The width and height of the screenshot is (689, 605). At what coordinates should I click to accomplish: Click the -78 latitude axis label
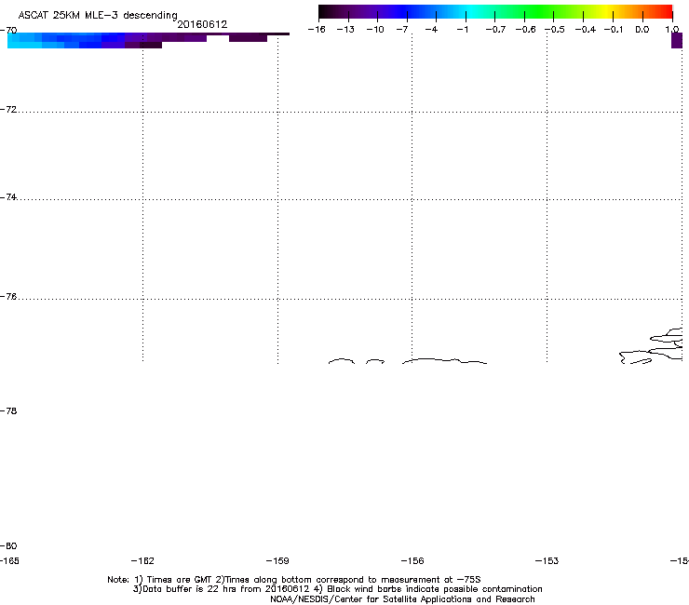pyautogui.click(x=8, y=411)
